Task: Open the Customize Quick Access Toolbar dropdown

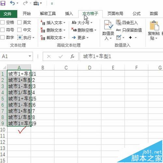Action: (x=52, y=4)
